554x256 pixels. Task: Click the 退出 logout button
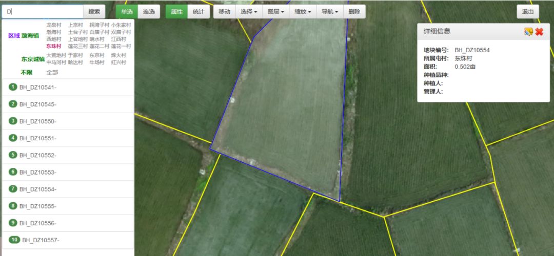click(528, 12)
